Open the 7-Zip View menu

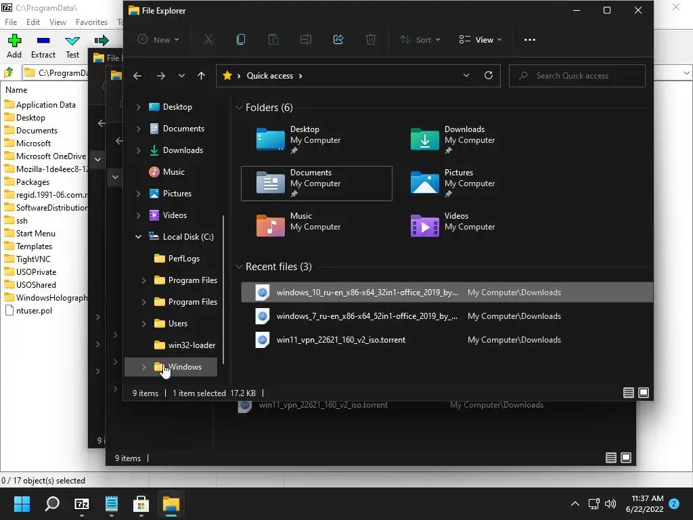[58, 22]
